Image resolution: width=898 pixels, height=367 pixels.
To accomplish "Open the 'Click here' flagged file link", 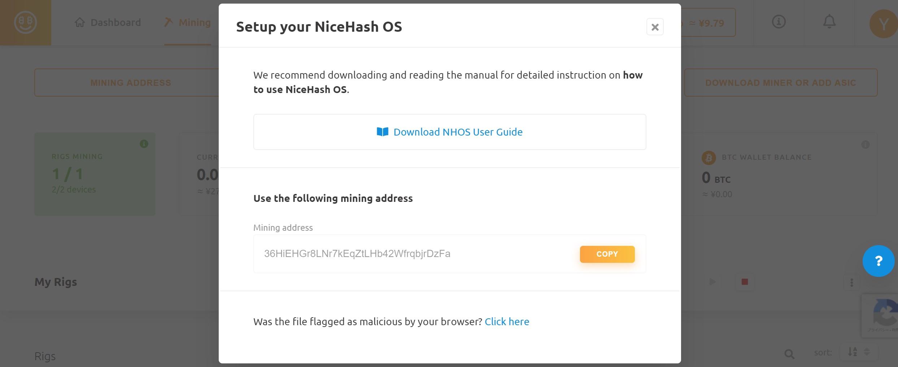I will click(507, 322).
